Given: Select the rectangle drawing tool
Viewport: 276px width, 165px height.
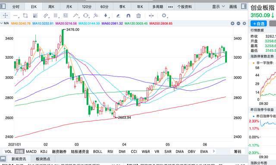Looking at the screenshot, I should click(25, 16).
